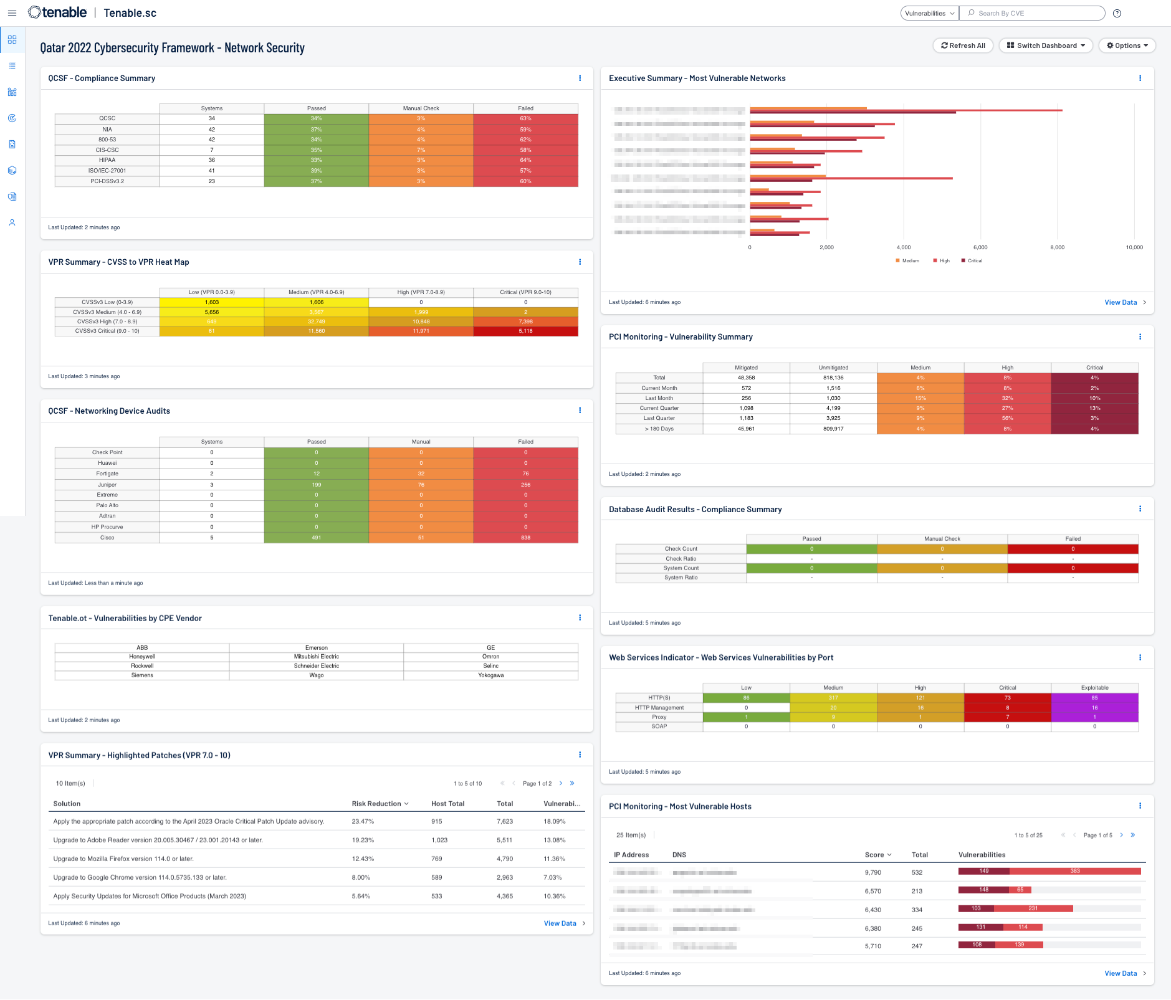Open the hamburger navigation menu
This screenshot has height=1000, width=1171.
pyautogui.click(x=12, y=13)
